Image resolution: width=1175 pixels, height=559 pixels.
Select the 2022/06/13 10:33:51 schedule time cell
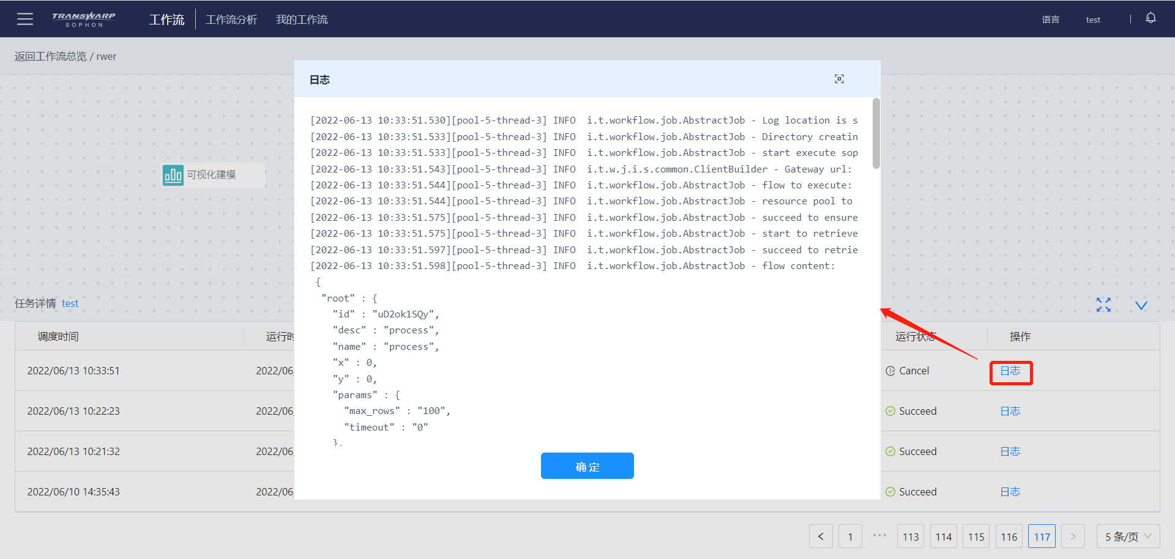point(73,371)
